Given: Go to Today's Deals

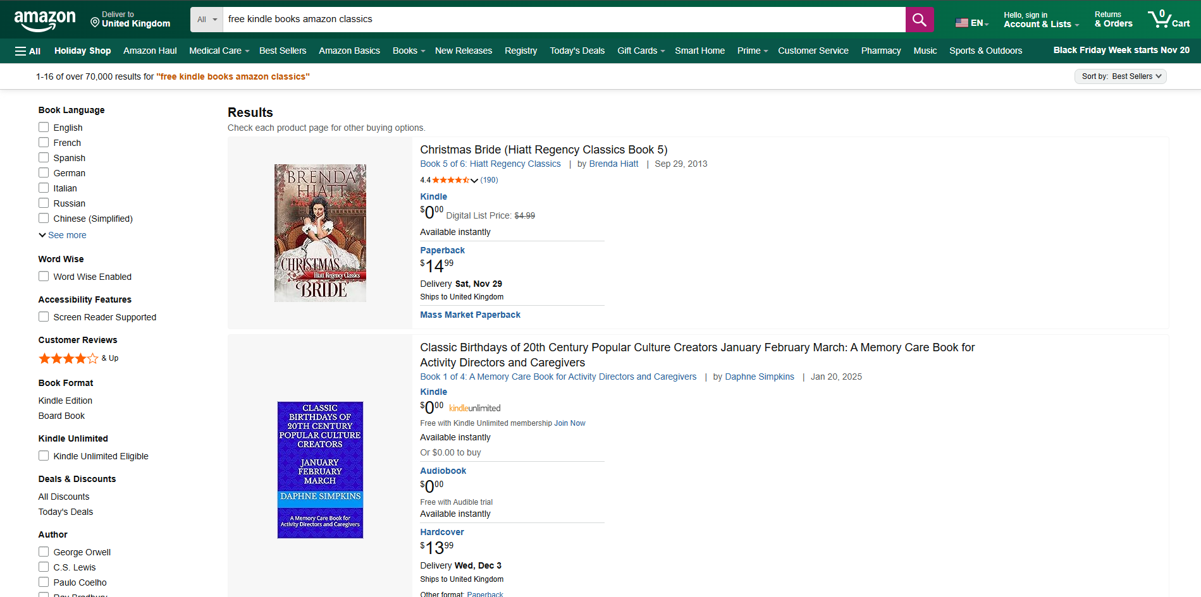Looking at the screenshot, I should tap(576, 51).
